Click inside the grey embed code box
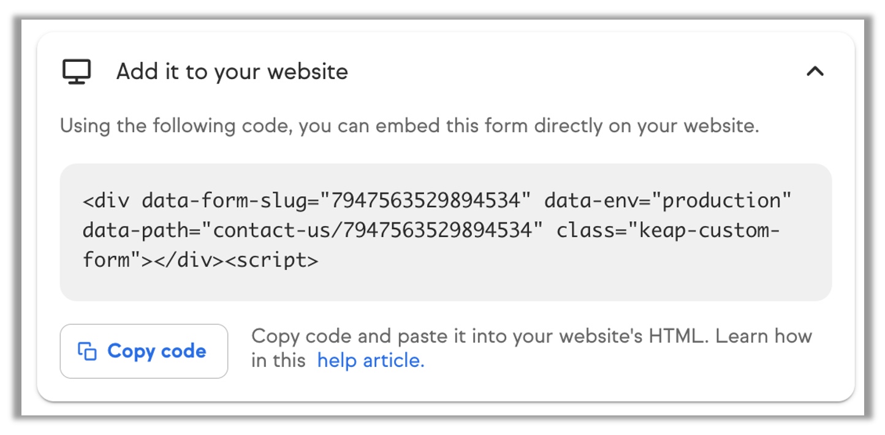885x435 pixels. 446,232
